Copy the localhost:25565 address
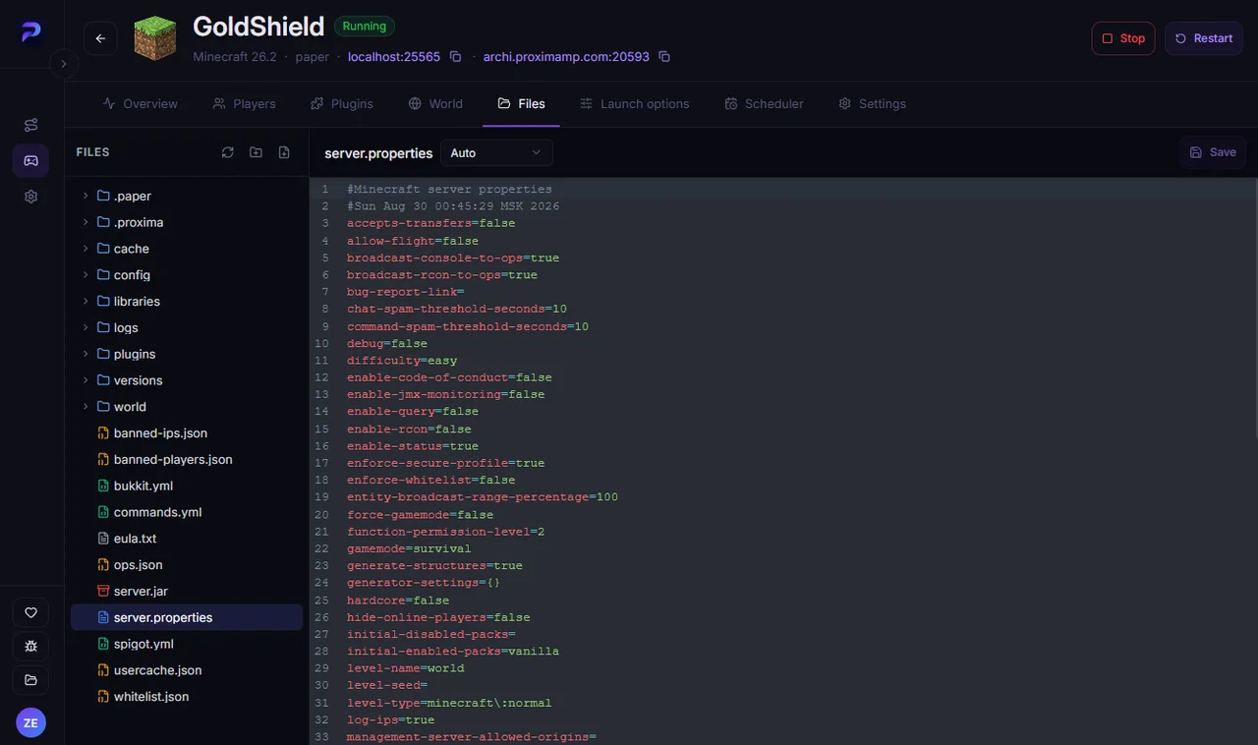The image size is (1258, 745). [455, 57]
